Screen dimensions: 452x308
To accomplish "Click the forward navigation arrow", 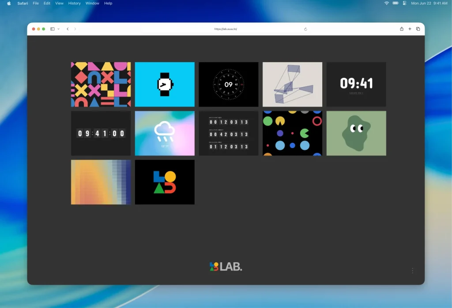I will point(75,29).
